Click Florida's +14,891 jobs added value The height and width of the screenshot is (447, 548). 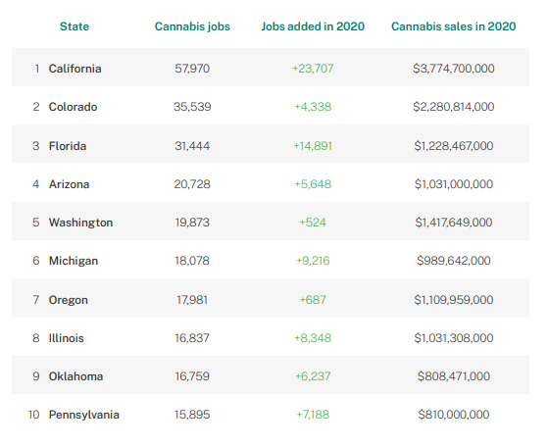[x=313, y=146]
